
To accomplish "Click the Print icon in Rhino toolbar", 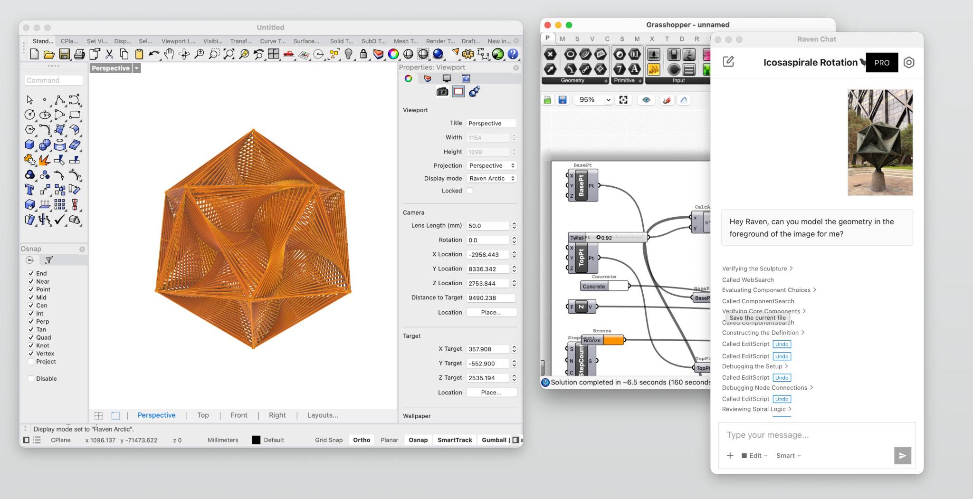I will click(x=79, y=54).
